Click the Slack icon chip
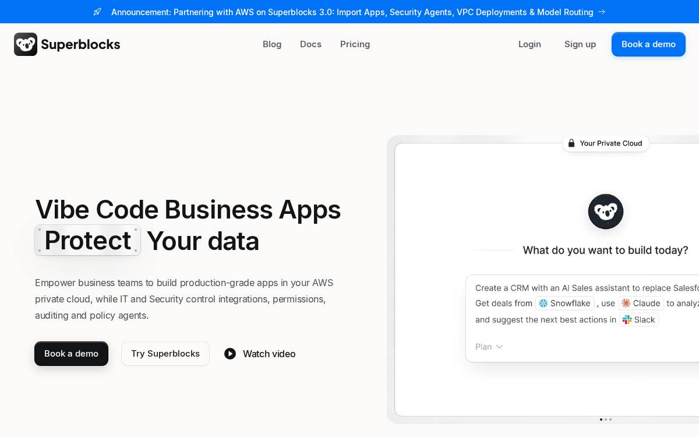The width and height of the screenshot is (699, 437). 639,319
